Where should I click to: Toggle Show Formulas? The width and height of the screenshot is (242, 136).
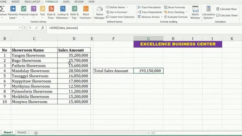tap(174, 7)
